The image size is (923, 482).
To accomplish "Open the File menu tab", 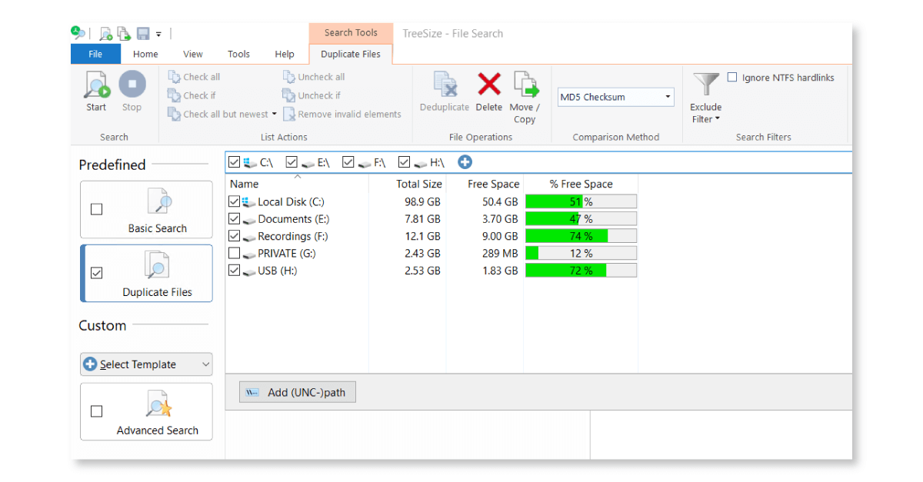I will (95, 54).
